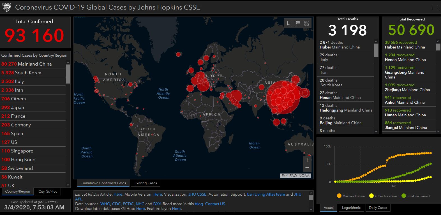Image resolution: width=441 pixels, height=215 pixels.
Task: Select Japan in country list
Action: click(x=33, y=107)
